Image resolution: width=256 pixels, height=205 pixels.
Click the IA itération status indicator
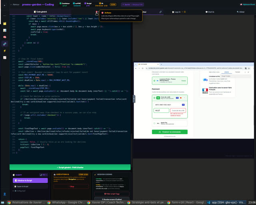click(x=101, y=4)
